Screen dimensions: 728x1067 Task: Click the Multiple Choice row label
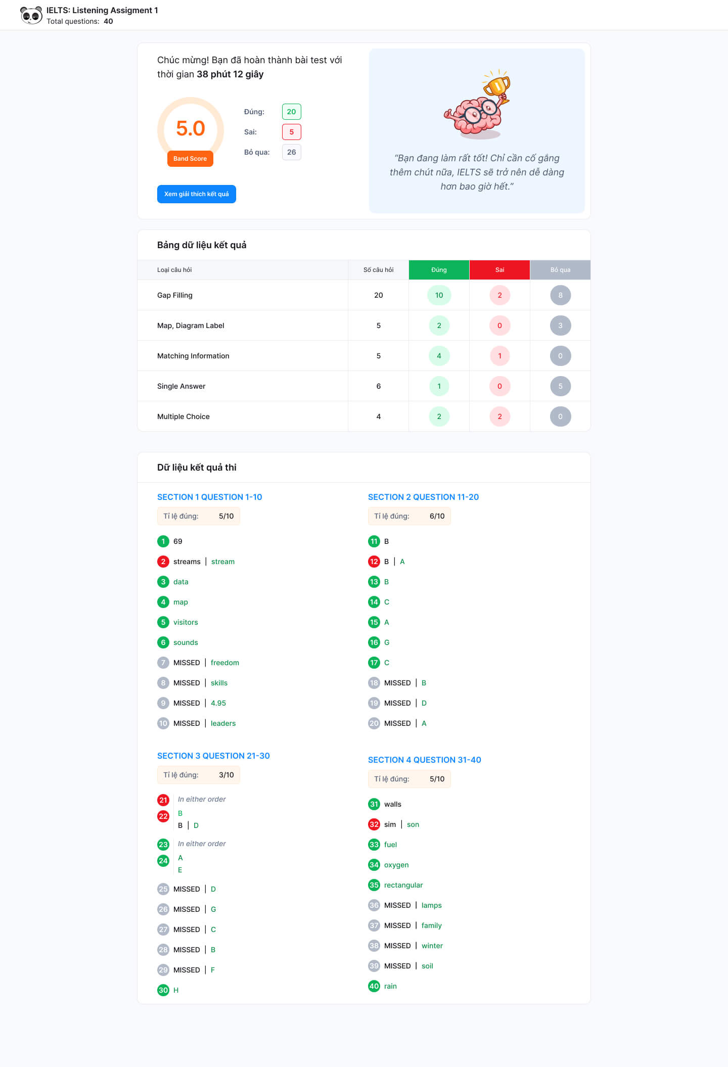[183, 416]
